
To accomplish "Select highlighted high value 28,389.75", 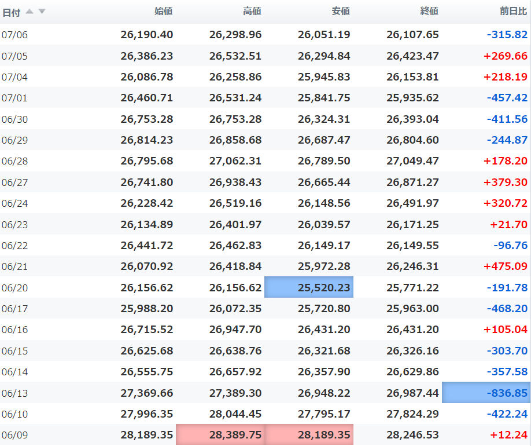I will coord(220,434).
